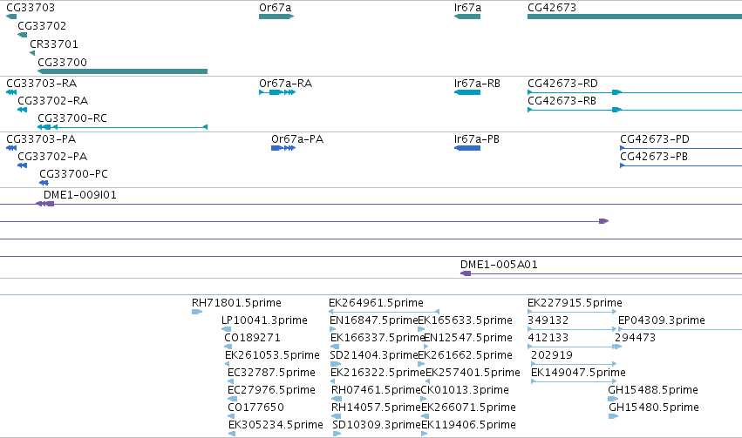Image resolution: width=742 pixels, height=438 pixels.
Task: Select the Or67a gene arrow glyph
Action: click(x=276, y=17)
